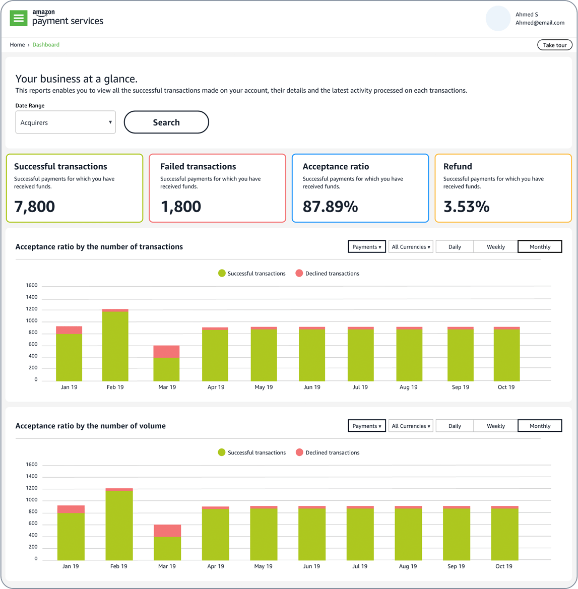Start the Take tour walkthrough
The height and width of the screenshot is (589, 578).
[555, 45]
